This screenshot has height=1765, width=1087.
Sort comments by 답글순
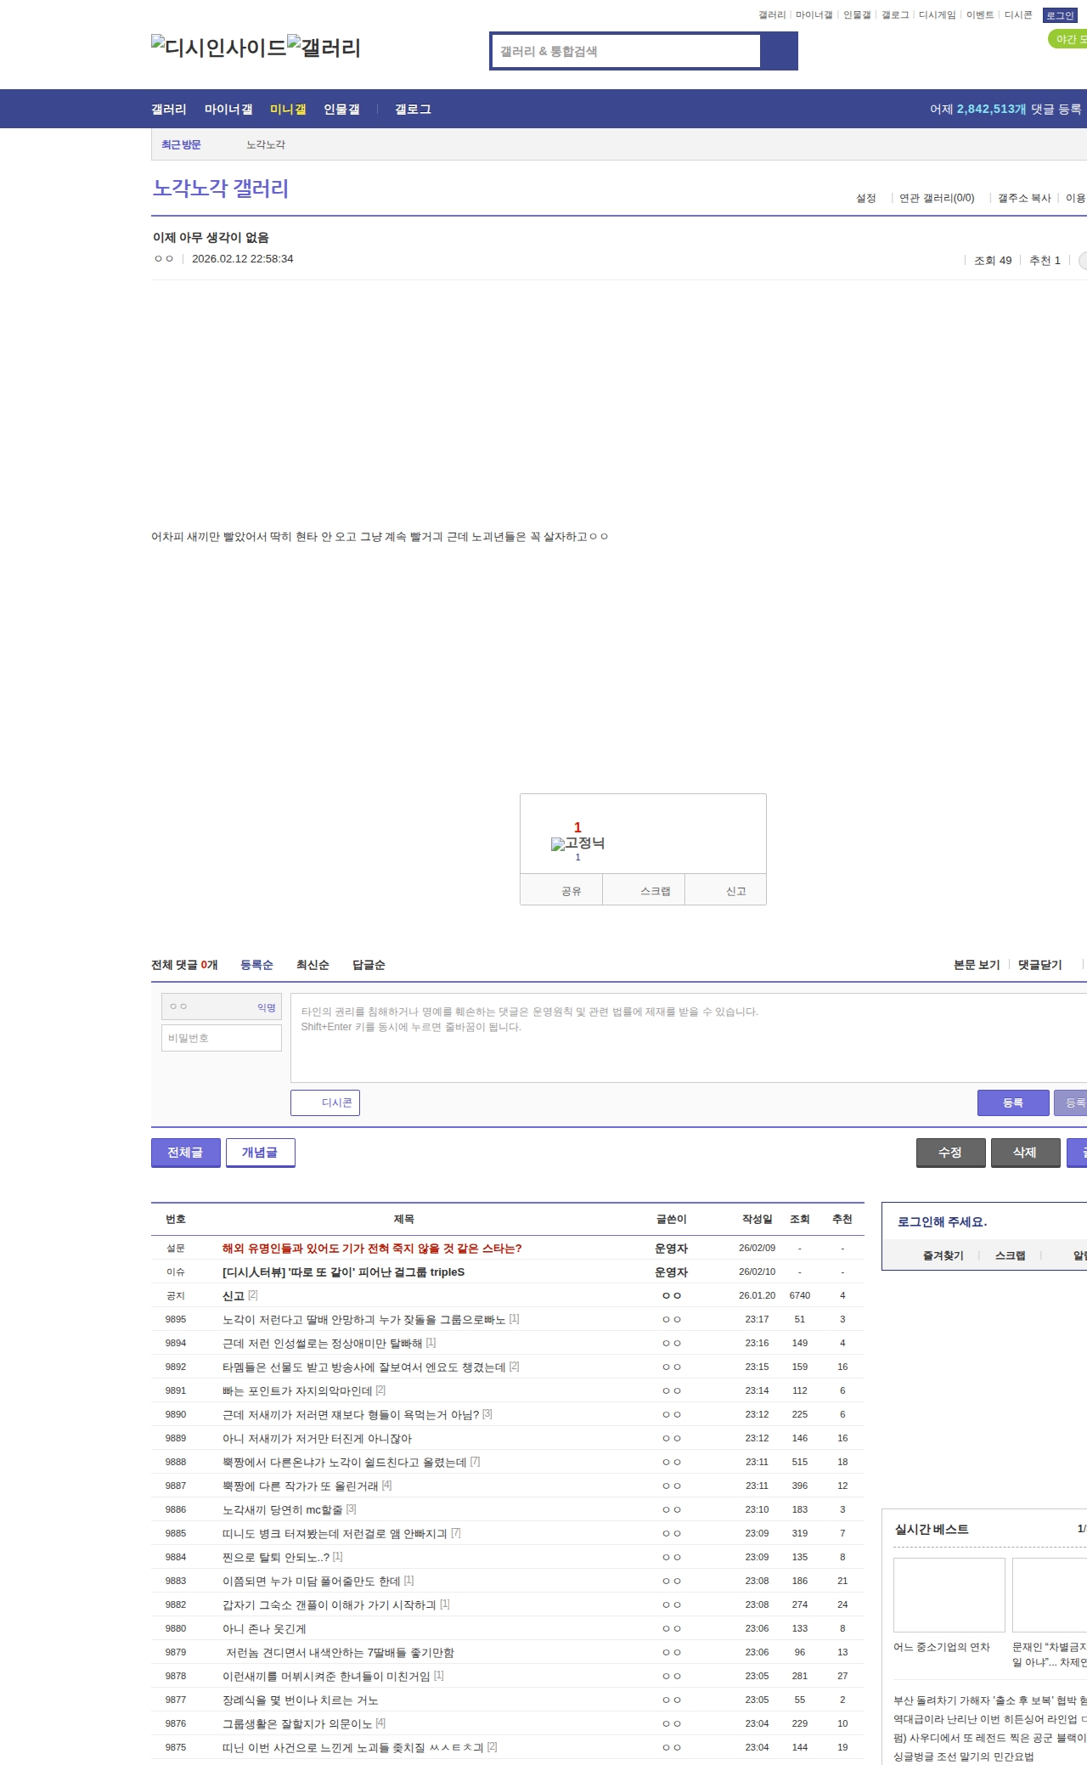(369, 965)
